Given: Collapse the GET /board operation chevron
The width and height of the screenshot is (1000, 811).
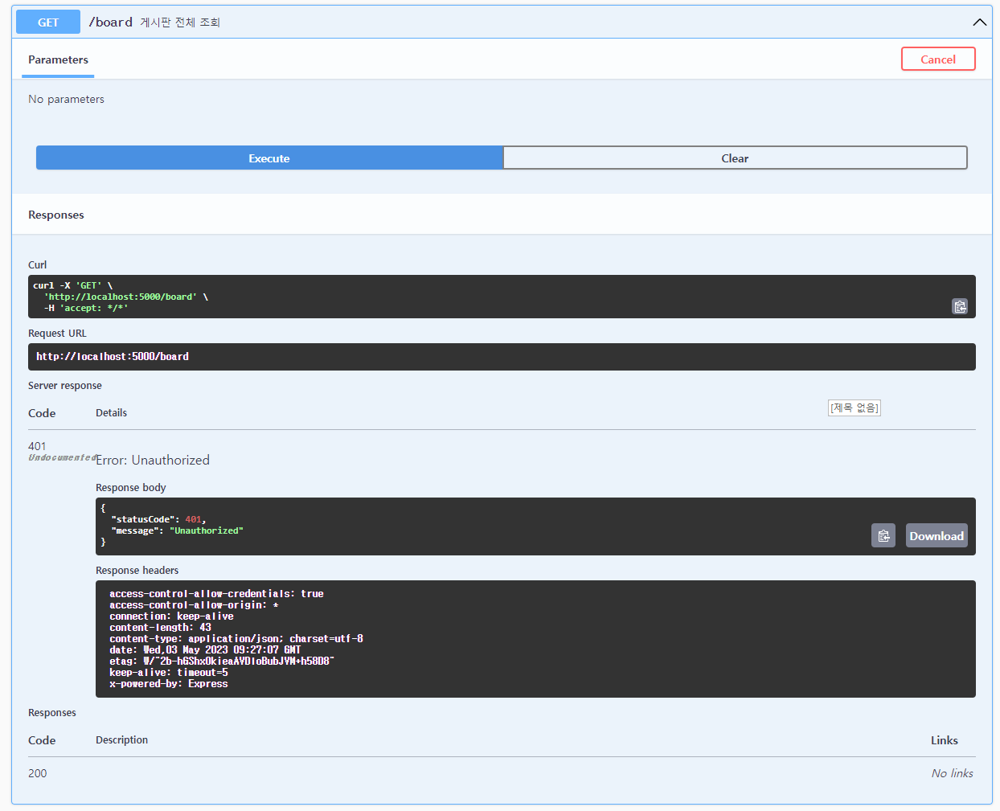Looking at the screenshot, I should click(979, 22).
